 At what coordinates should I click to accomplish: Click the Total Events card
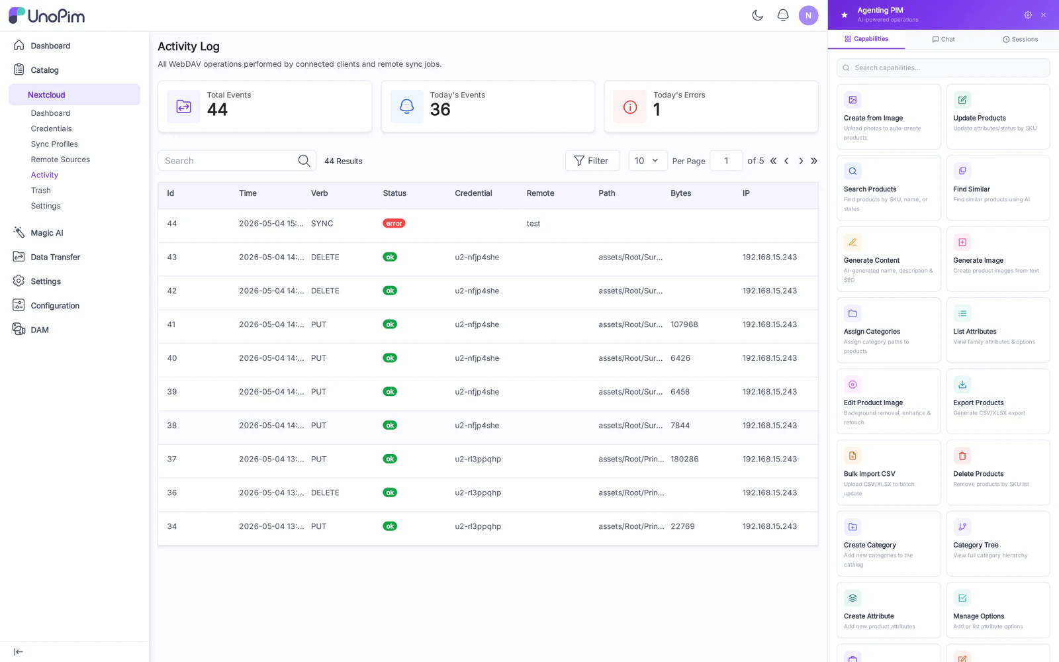[x=265, y=107]
